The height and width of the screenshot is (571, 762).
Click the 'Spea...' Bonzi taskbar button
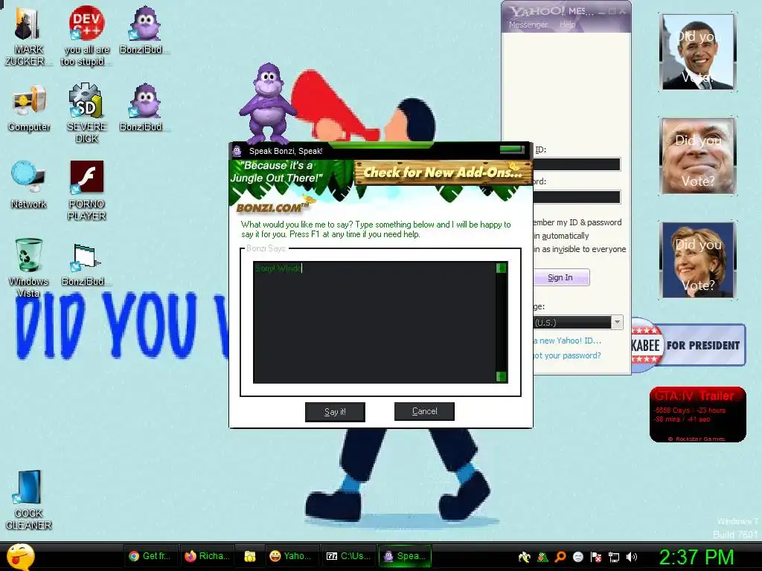(x=406, y=556)
